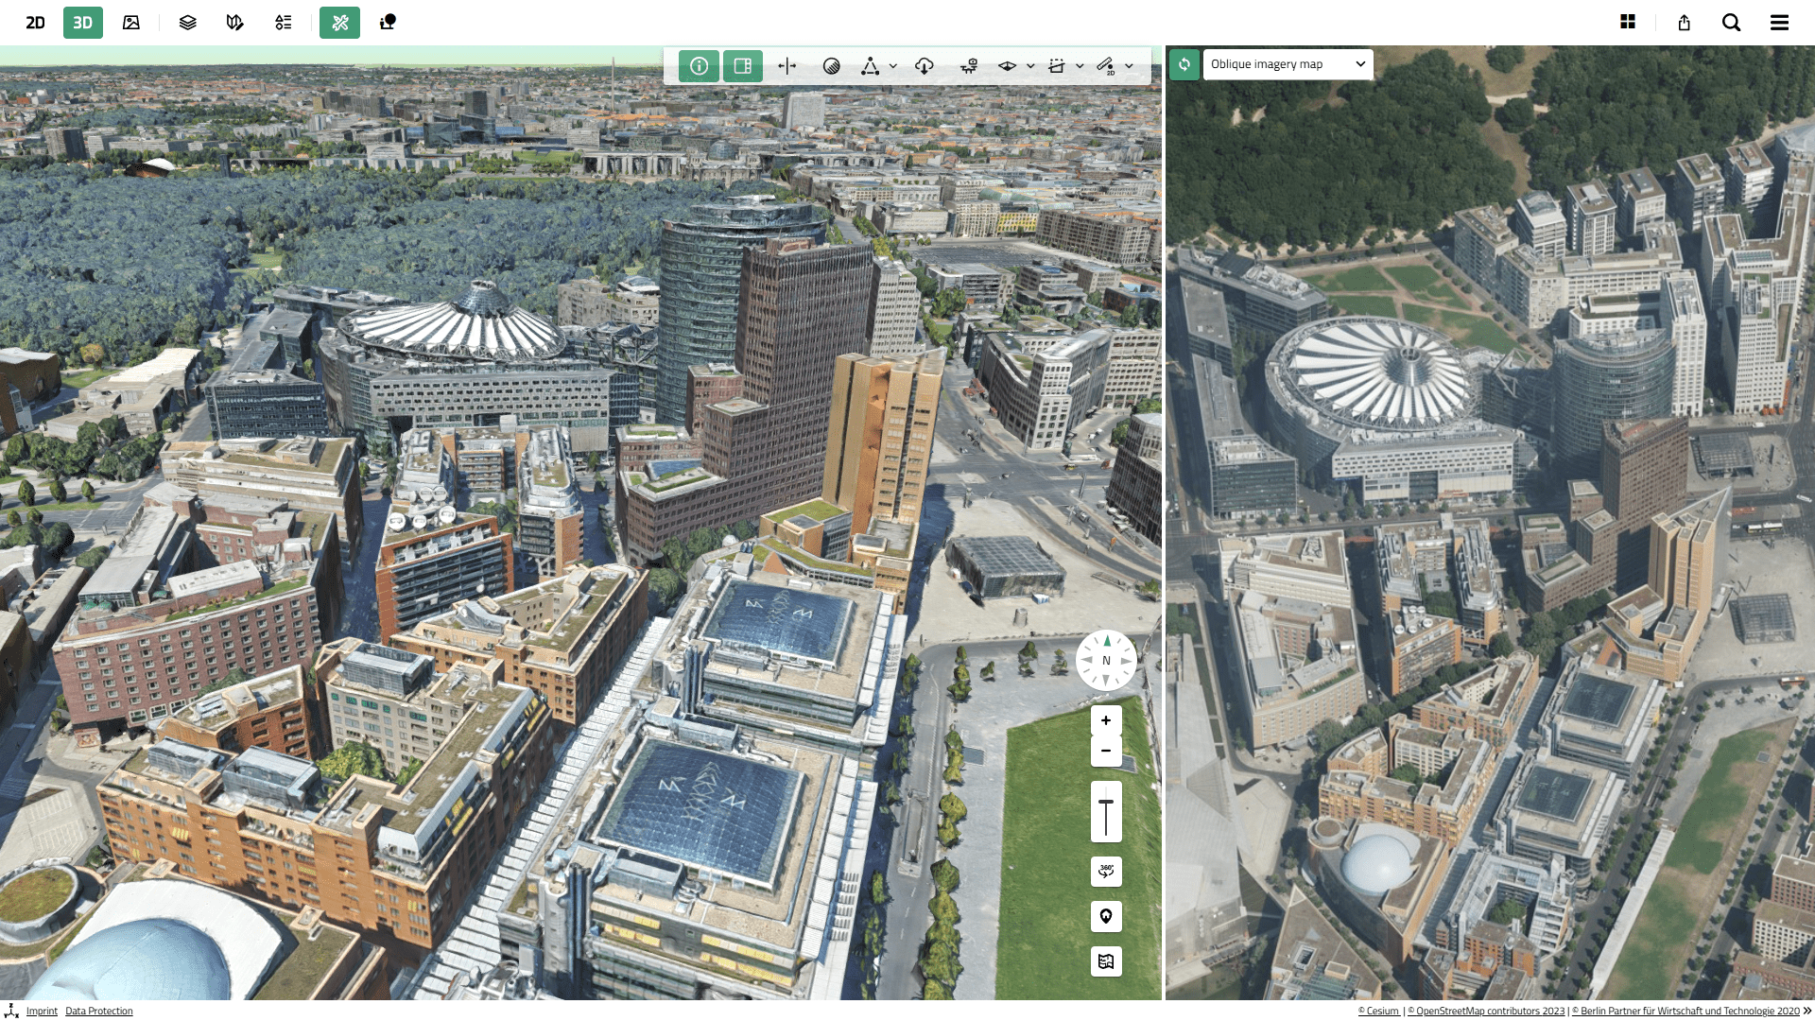Open the cloud download export tool
This screenshot has height=1021, width=1815.
[925, 66]
